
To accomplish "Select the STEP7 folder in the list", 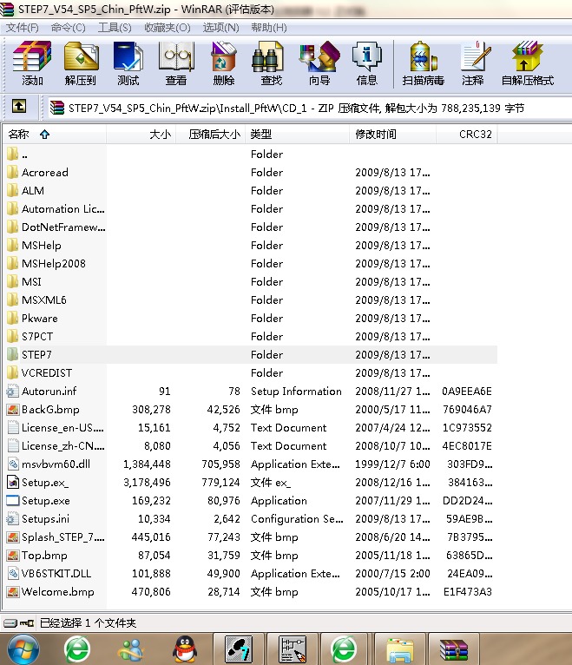I will click(x=36, y=354).
